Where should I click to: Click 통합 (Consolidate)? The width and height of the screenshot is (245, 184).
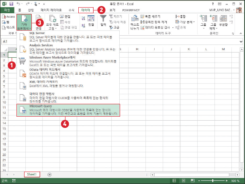pos(180,16)
